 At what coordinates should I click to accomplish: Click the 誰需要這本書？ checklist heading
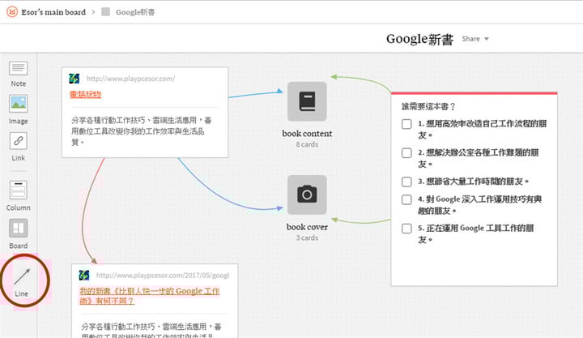428,107
